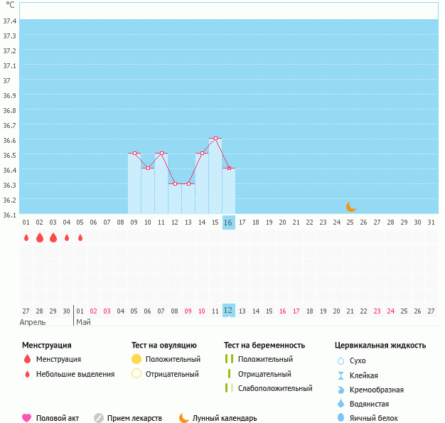Click the Слабоположительный pregnancy test label

click(275, 388)
